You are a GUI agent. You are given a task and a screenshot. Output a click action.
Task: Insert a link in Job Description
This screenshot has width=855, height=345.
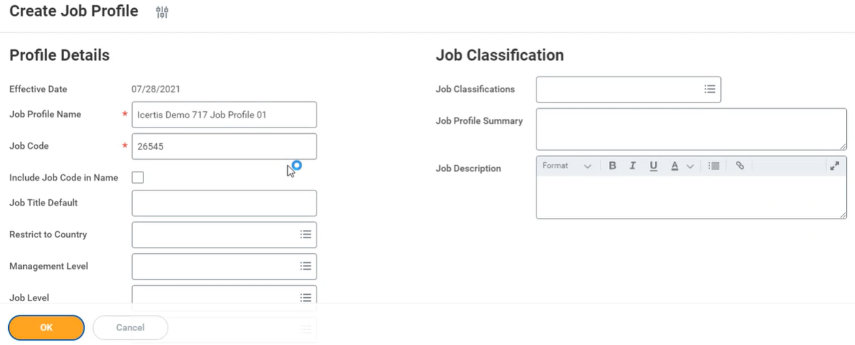(x=740, y=166)
